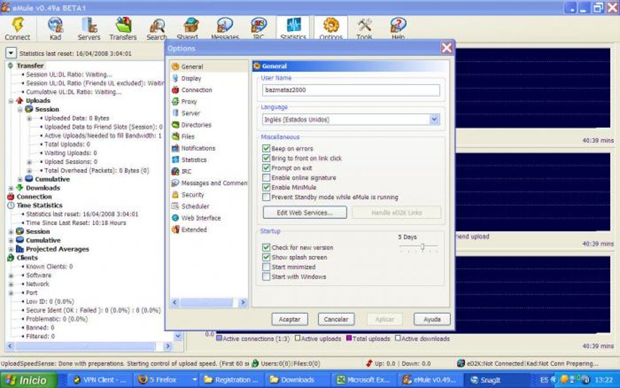Open the IRC toolbar icon
The width and height of the screenshot is (620, 388).
(x=258, y=24)
